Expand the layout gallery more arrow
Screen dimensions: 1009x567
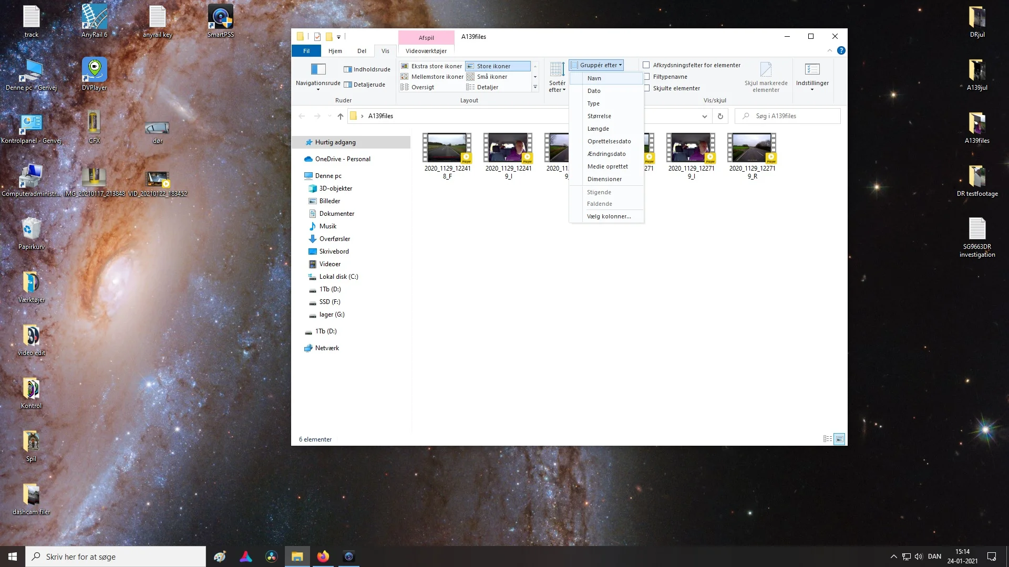[x=535, y=87]
